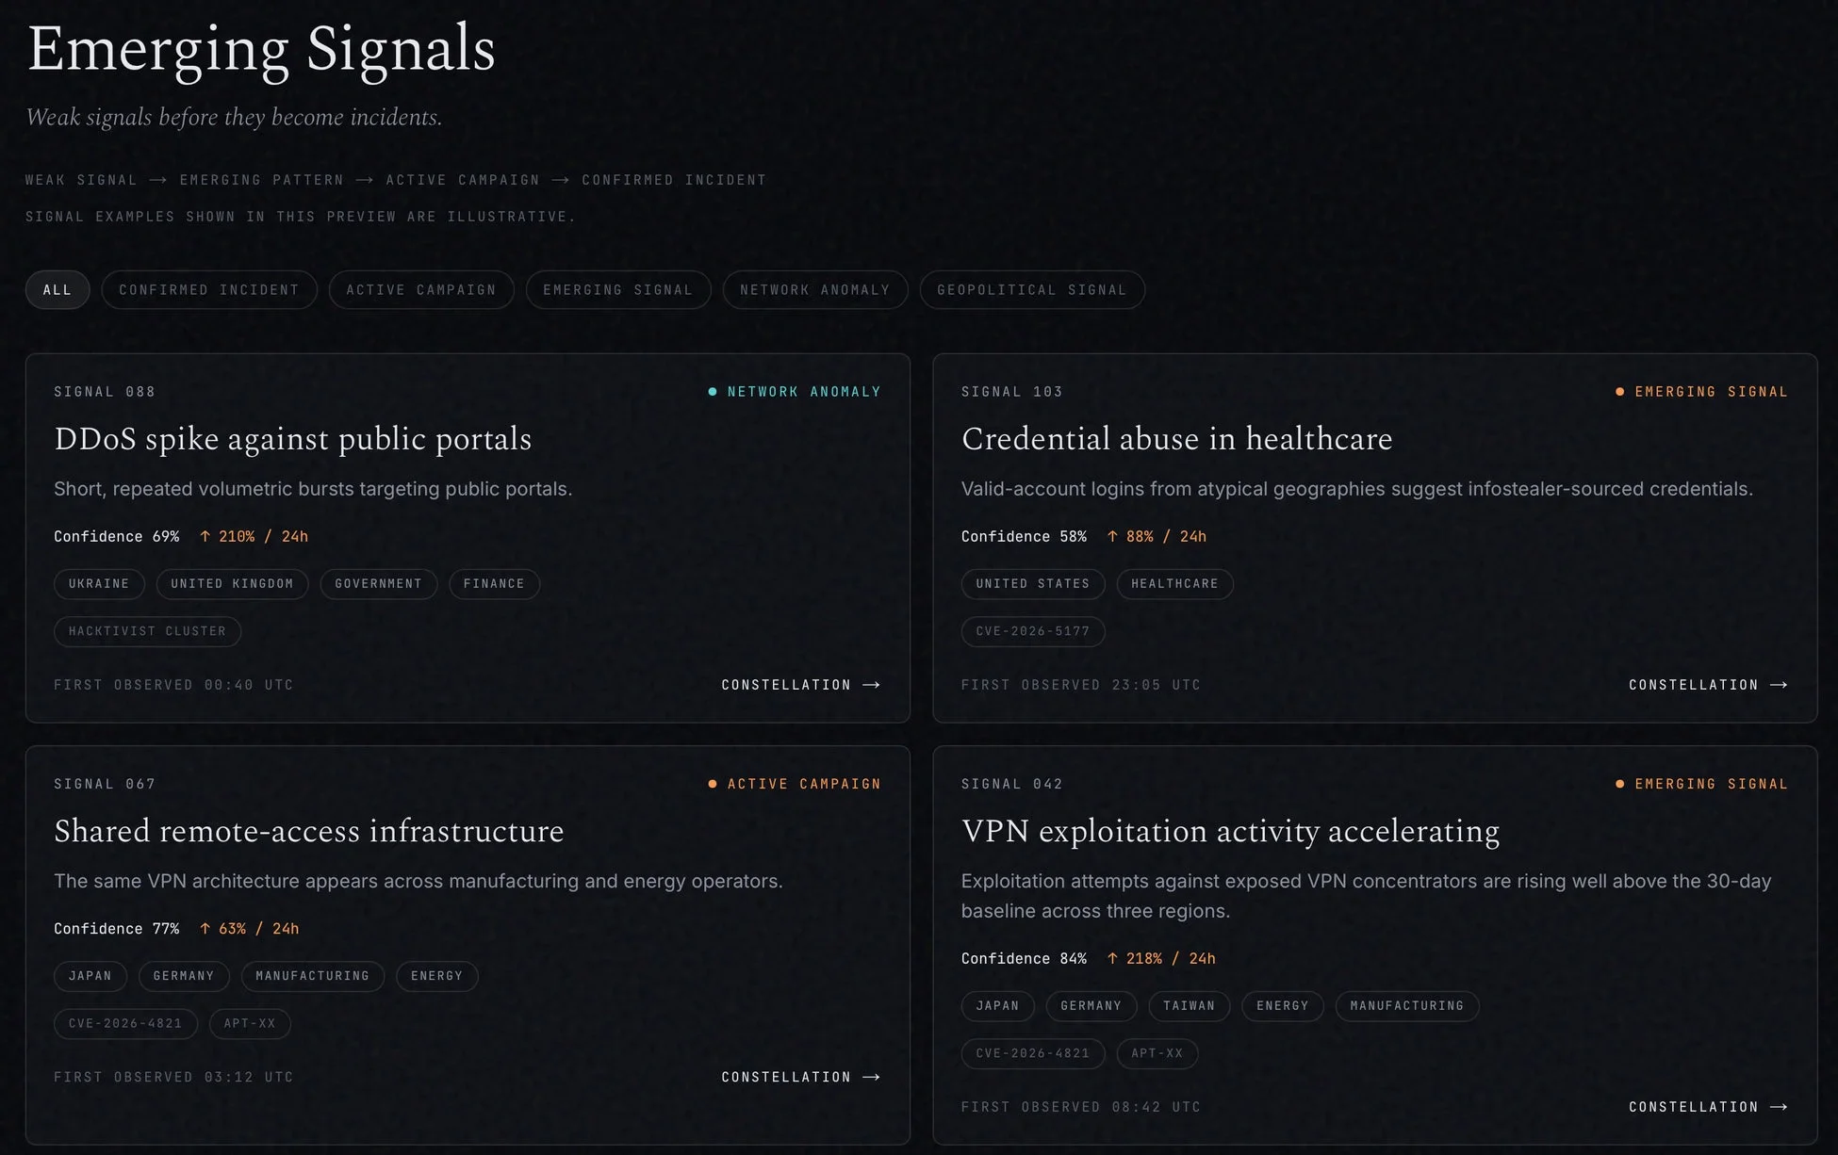The height and width of the screenshot is (1155, 1838).
Task: Filter by Confirmed Incident
Action: 209,290
